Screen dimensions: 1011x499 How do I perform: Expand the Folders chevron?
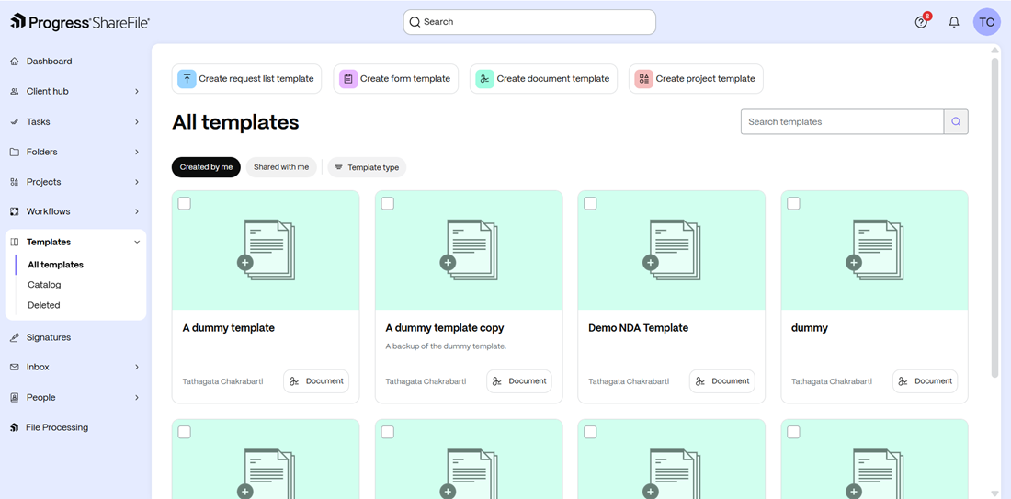tap(137, 153)
